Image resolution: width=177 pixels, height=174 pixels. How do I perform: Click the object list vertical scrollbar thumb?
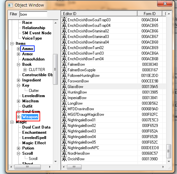point(169,151)
